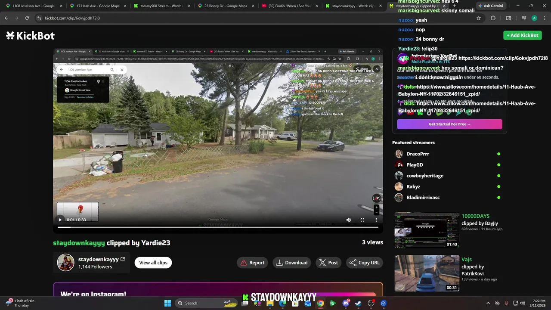The height and width of the screenshot is (310, 551).
Task: Open video player more options dots
Action: [x=376, y=220]
